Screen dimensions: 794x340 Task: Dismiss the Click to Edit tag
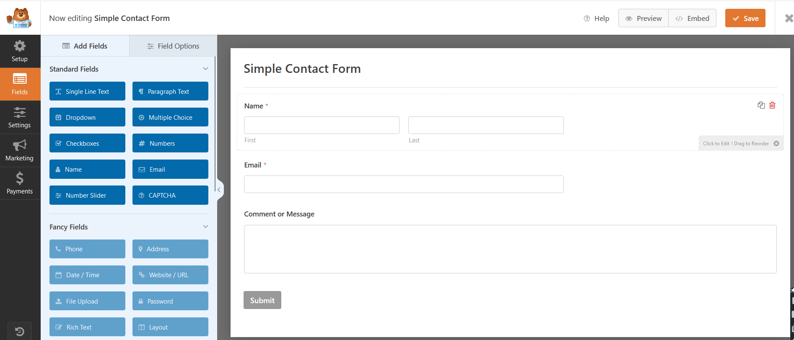point(777,143)
